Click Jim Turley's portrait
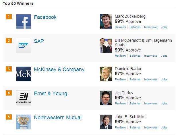 [106, 98]
